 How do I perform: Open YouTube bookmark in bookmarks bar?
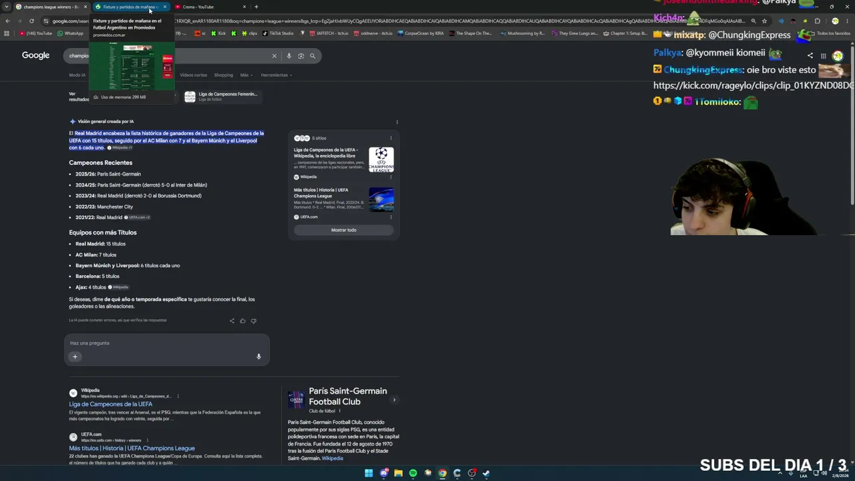[x=36, y=33]
